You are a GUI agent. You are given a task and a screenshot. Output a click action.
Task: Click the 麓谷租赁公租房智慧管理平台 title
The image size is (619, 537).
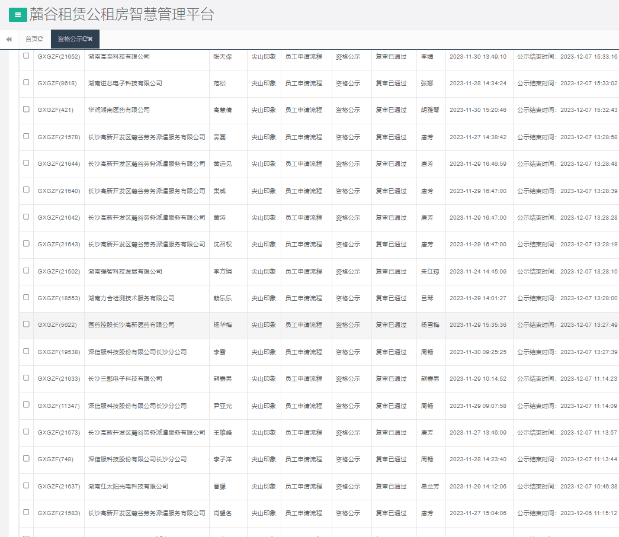[x=121, y=15]
